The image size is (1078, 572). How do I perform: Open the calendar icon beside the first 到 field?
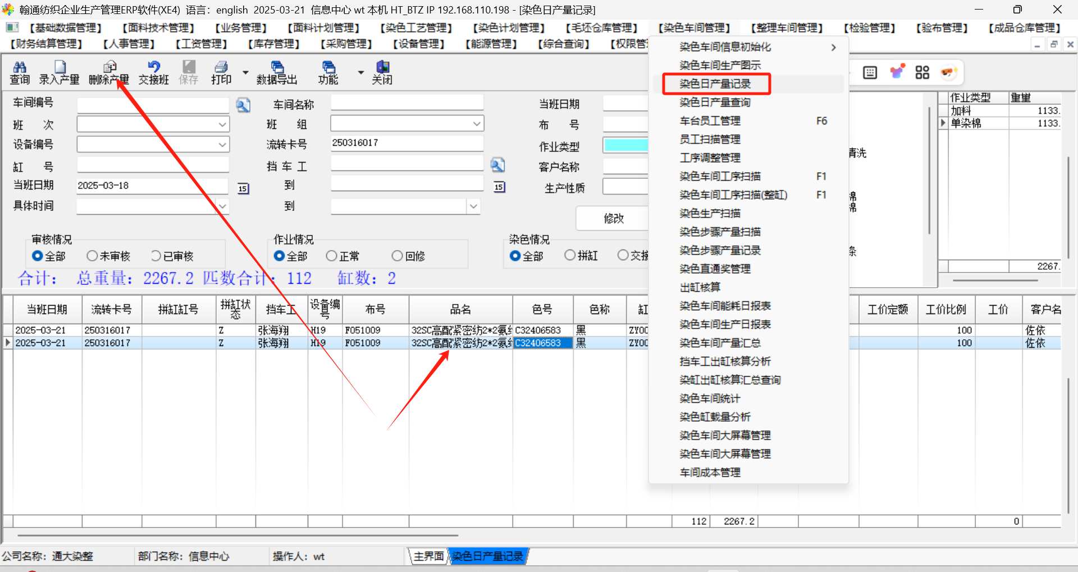499,187
